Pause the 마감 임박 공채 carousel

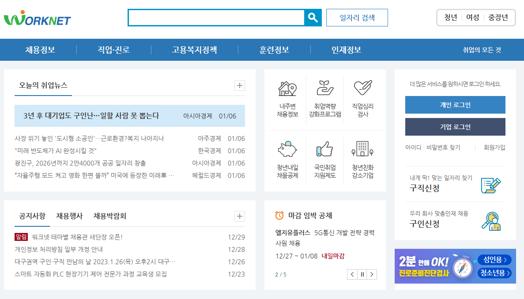362,274
